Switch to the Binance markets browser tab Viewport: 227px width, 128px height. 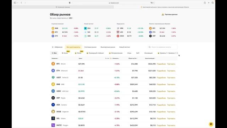click(x=165, y=7)
